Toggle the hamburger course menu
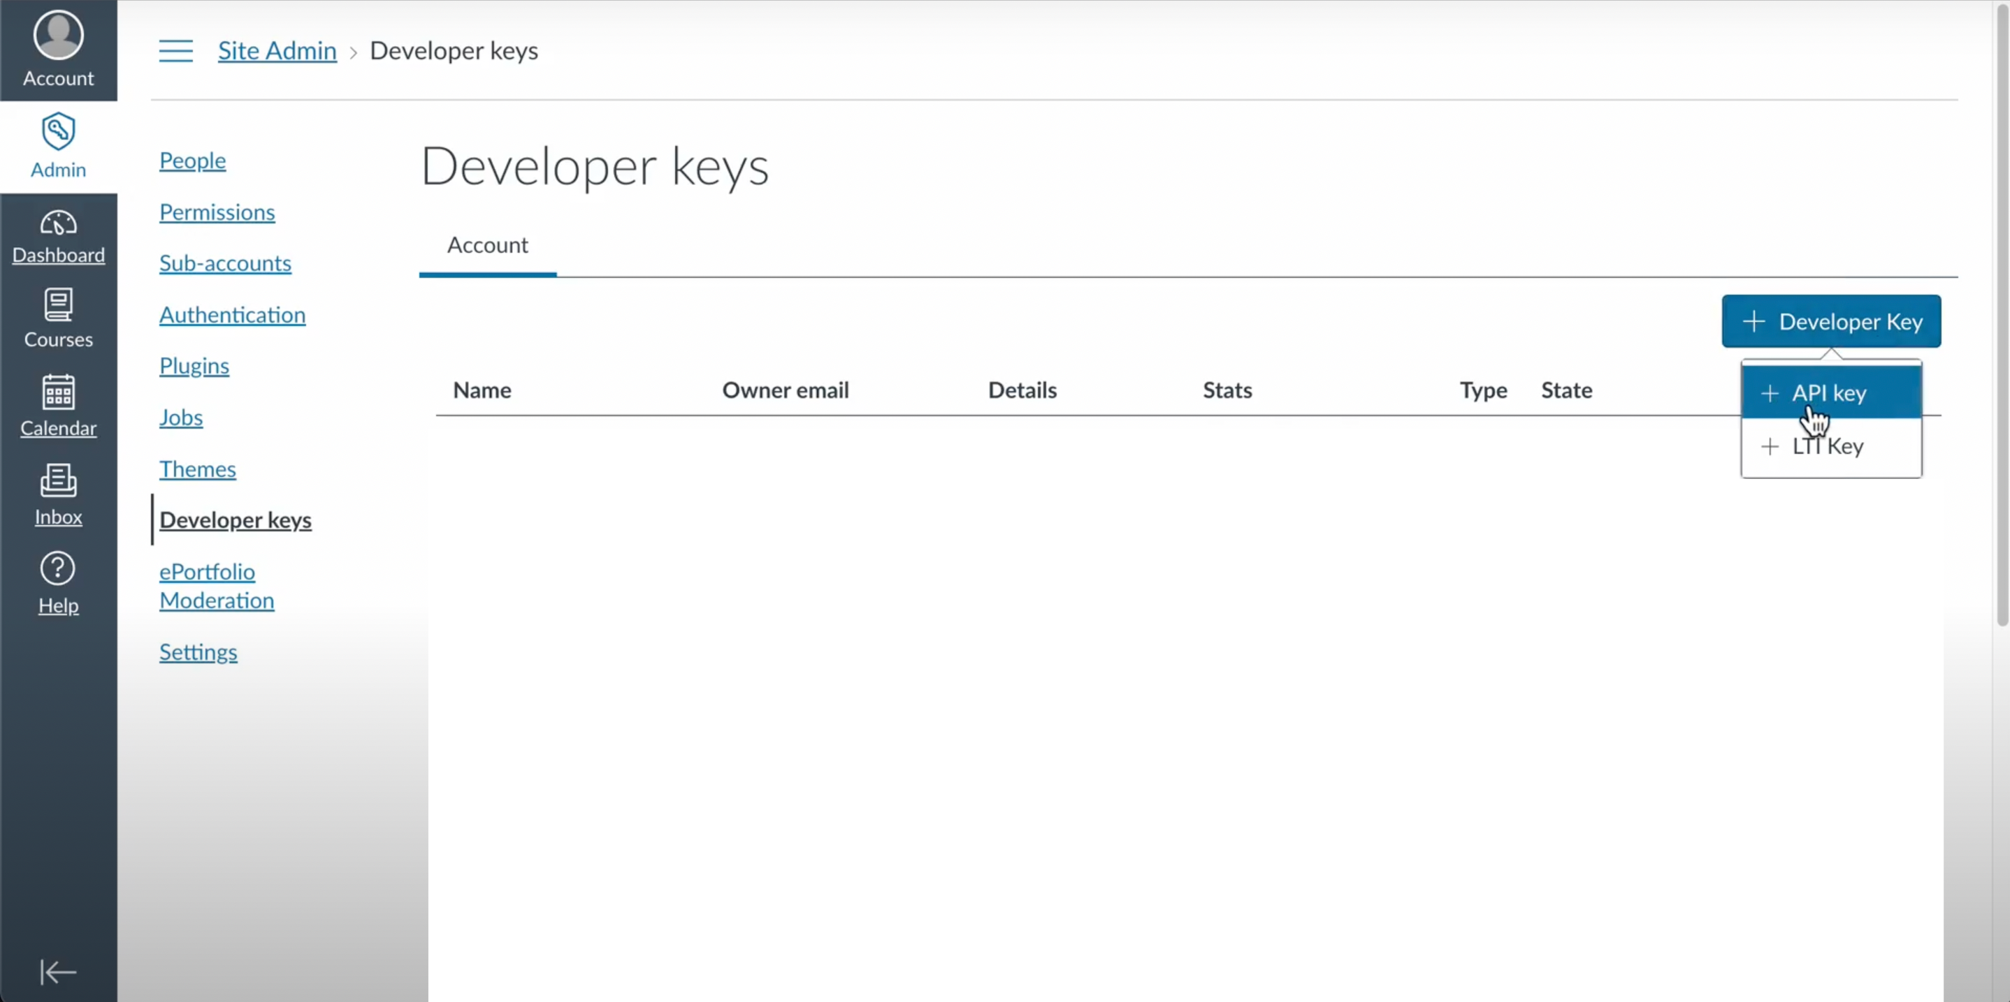This screenshot has height=1002, width=2010. coord(175,52)
